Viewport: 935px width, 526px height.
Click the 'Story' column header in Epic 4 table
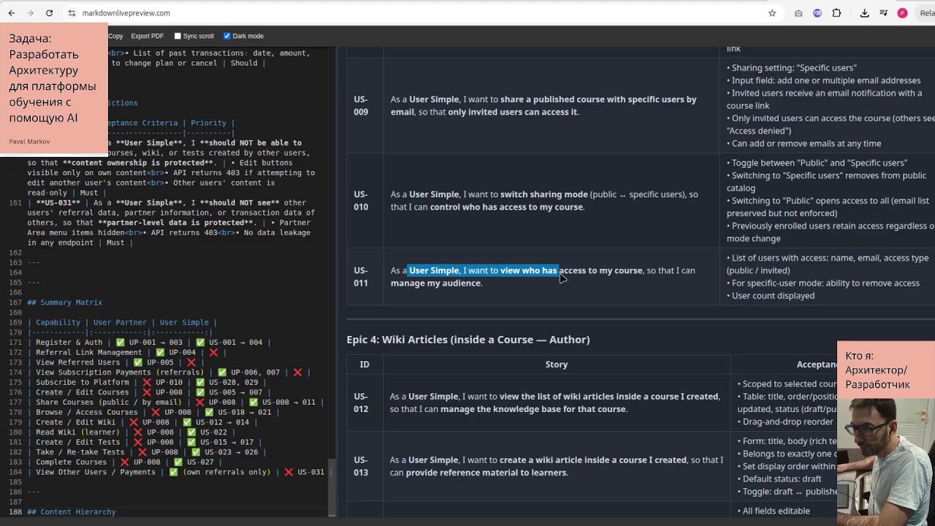click(x=557, y=365)
